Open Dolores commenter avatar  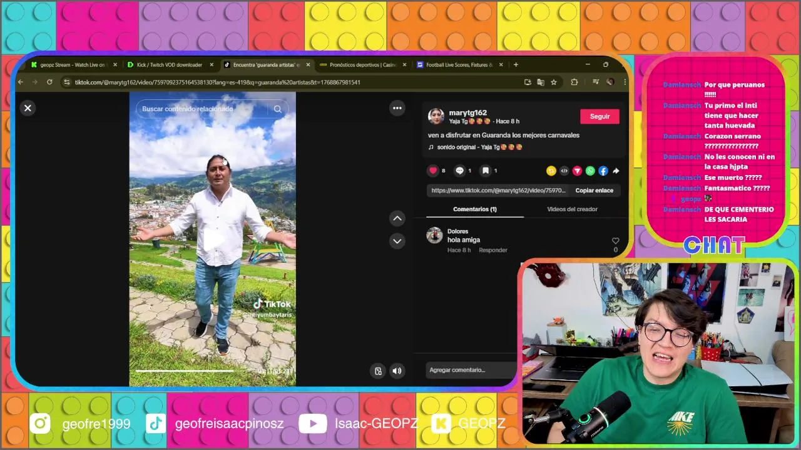434,235
